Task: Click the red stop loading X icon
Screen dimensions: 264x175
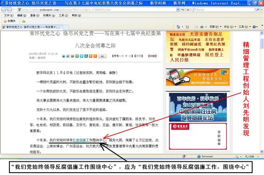Action: 188,10
